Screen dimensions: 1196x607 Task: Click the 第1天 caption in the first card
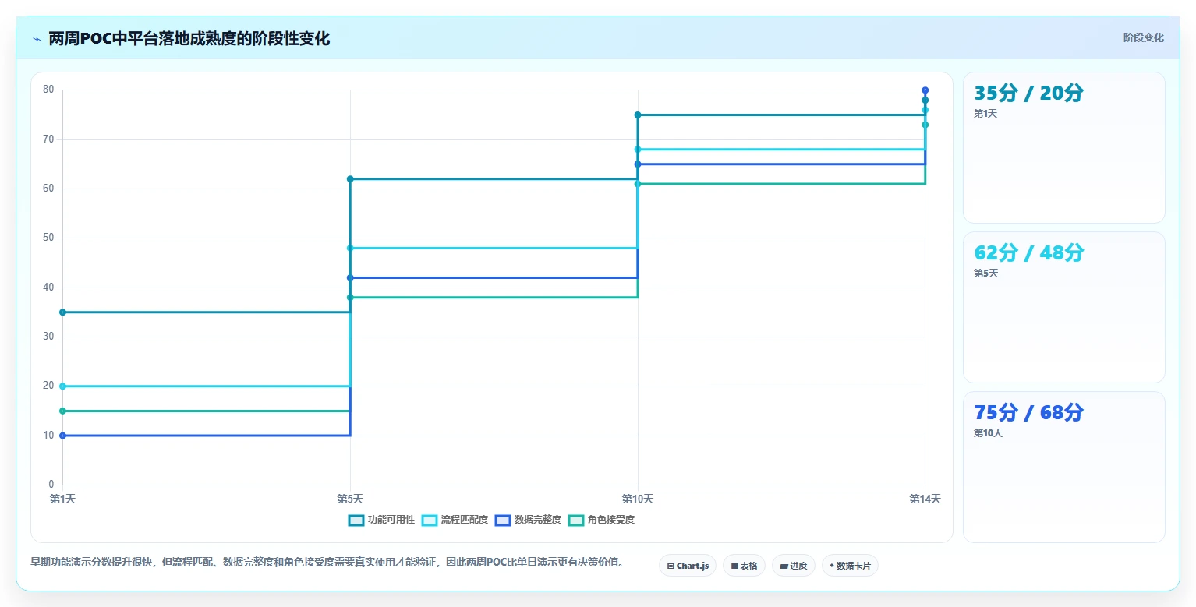pos(985,114)
